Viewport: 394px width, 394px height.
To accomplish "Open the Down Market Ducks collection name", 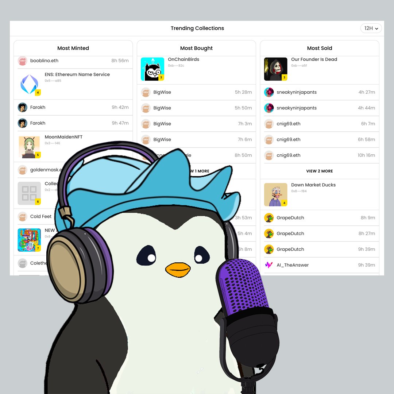I will (313, 185).
